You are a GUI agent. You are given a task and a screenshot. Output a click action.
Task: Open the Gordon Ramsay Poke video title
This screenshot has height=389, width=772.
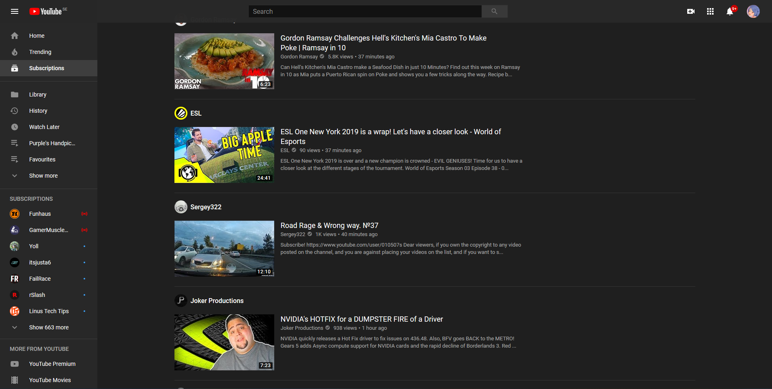[383, 43]
